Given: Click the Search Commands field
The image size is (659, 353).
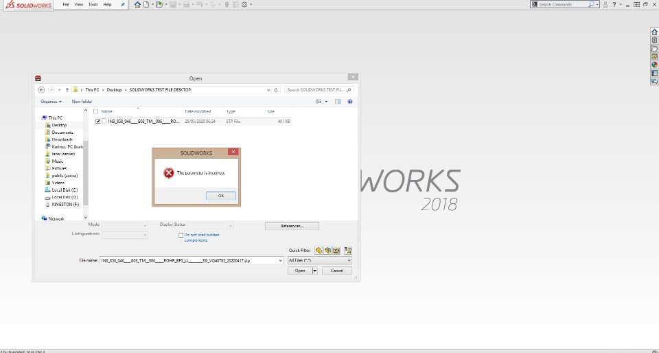Looking at the screenshot, I should tap(563, 4).
